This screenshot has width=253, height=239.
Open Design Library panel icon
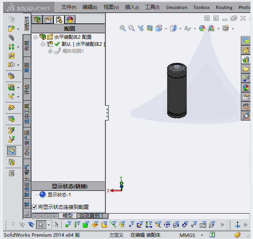pos(246,59)
